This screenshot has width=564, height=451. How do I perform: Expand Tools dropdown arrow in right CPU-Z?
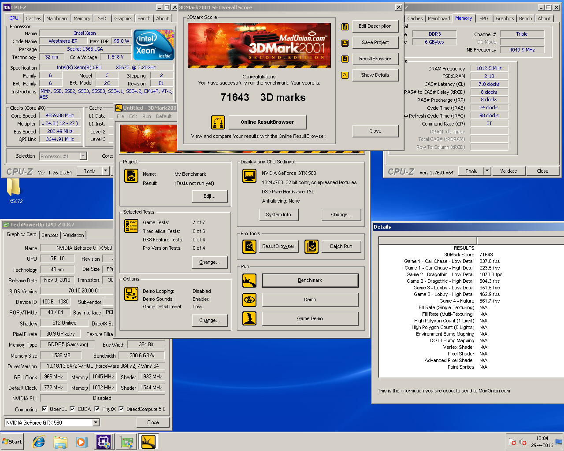pyautogui.click(x=487, y=171)
